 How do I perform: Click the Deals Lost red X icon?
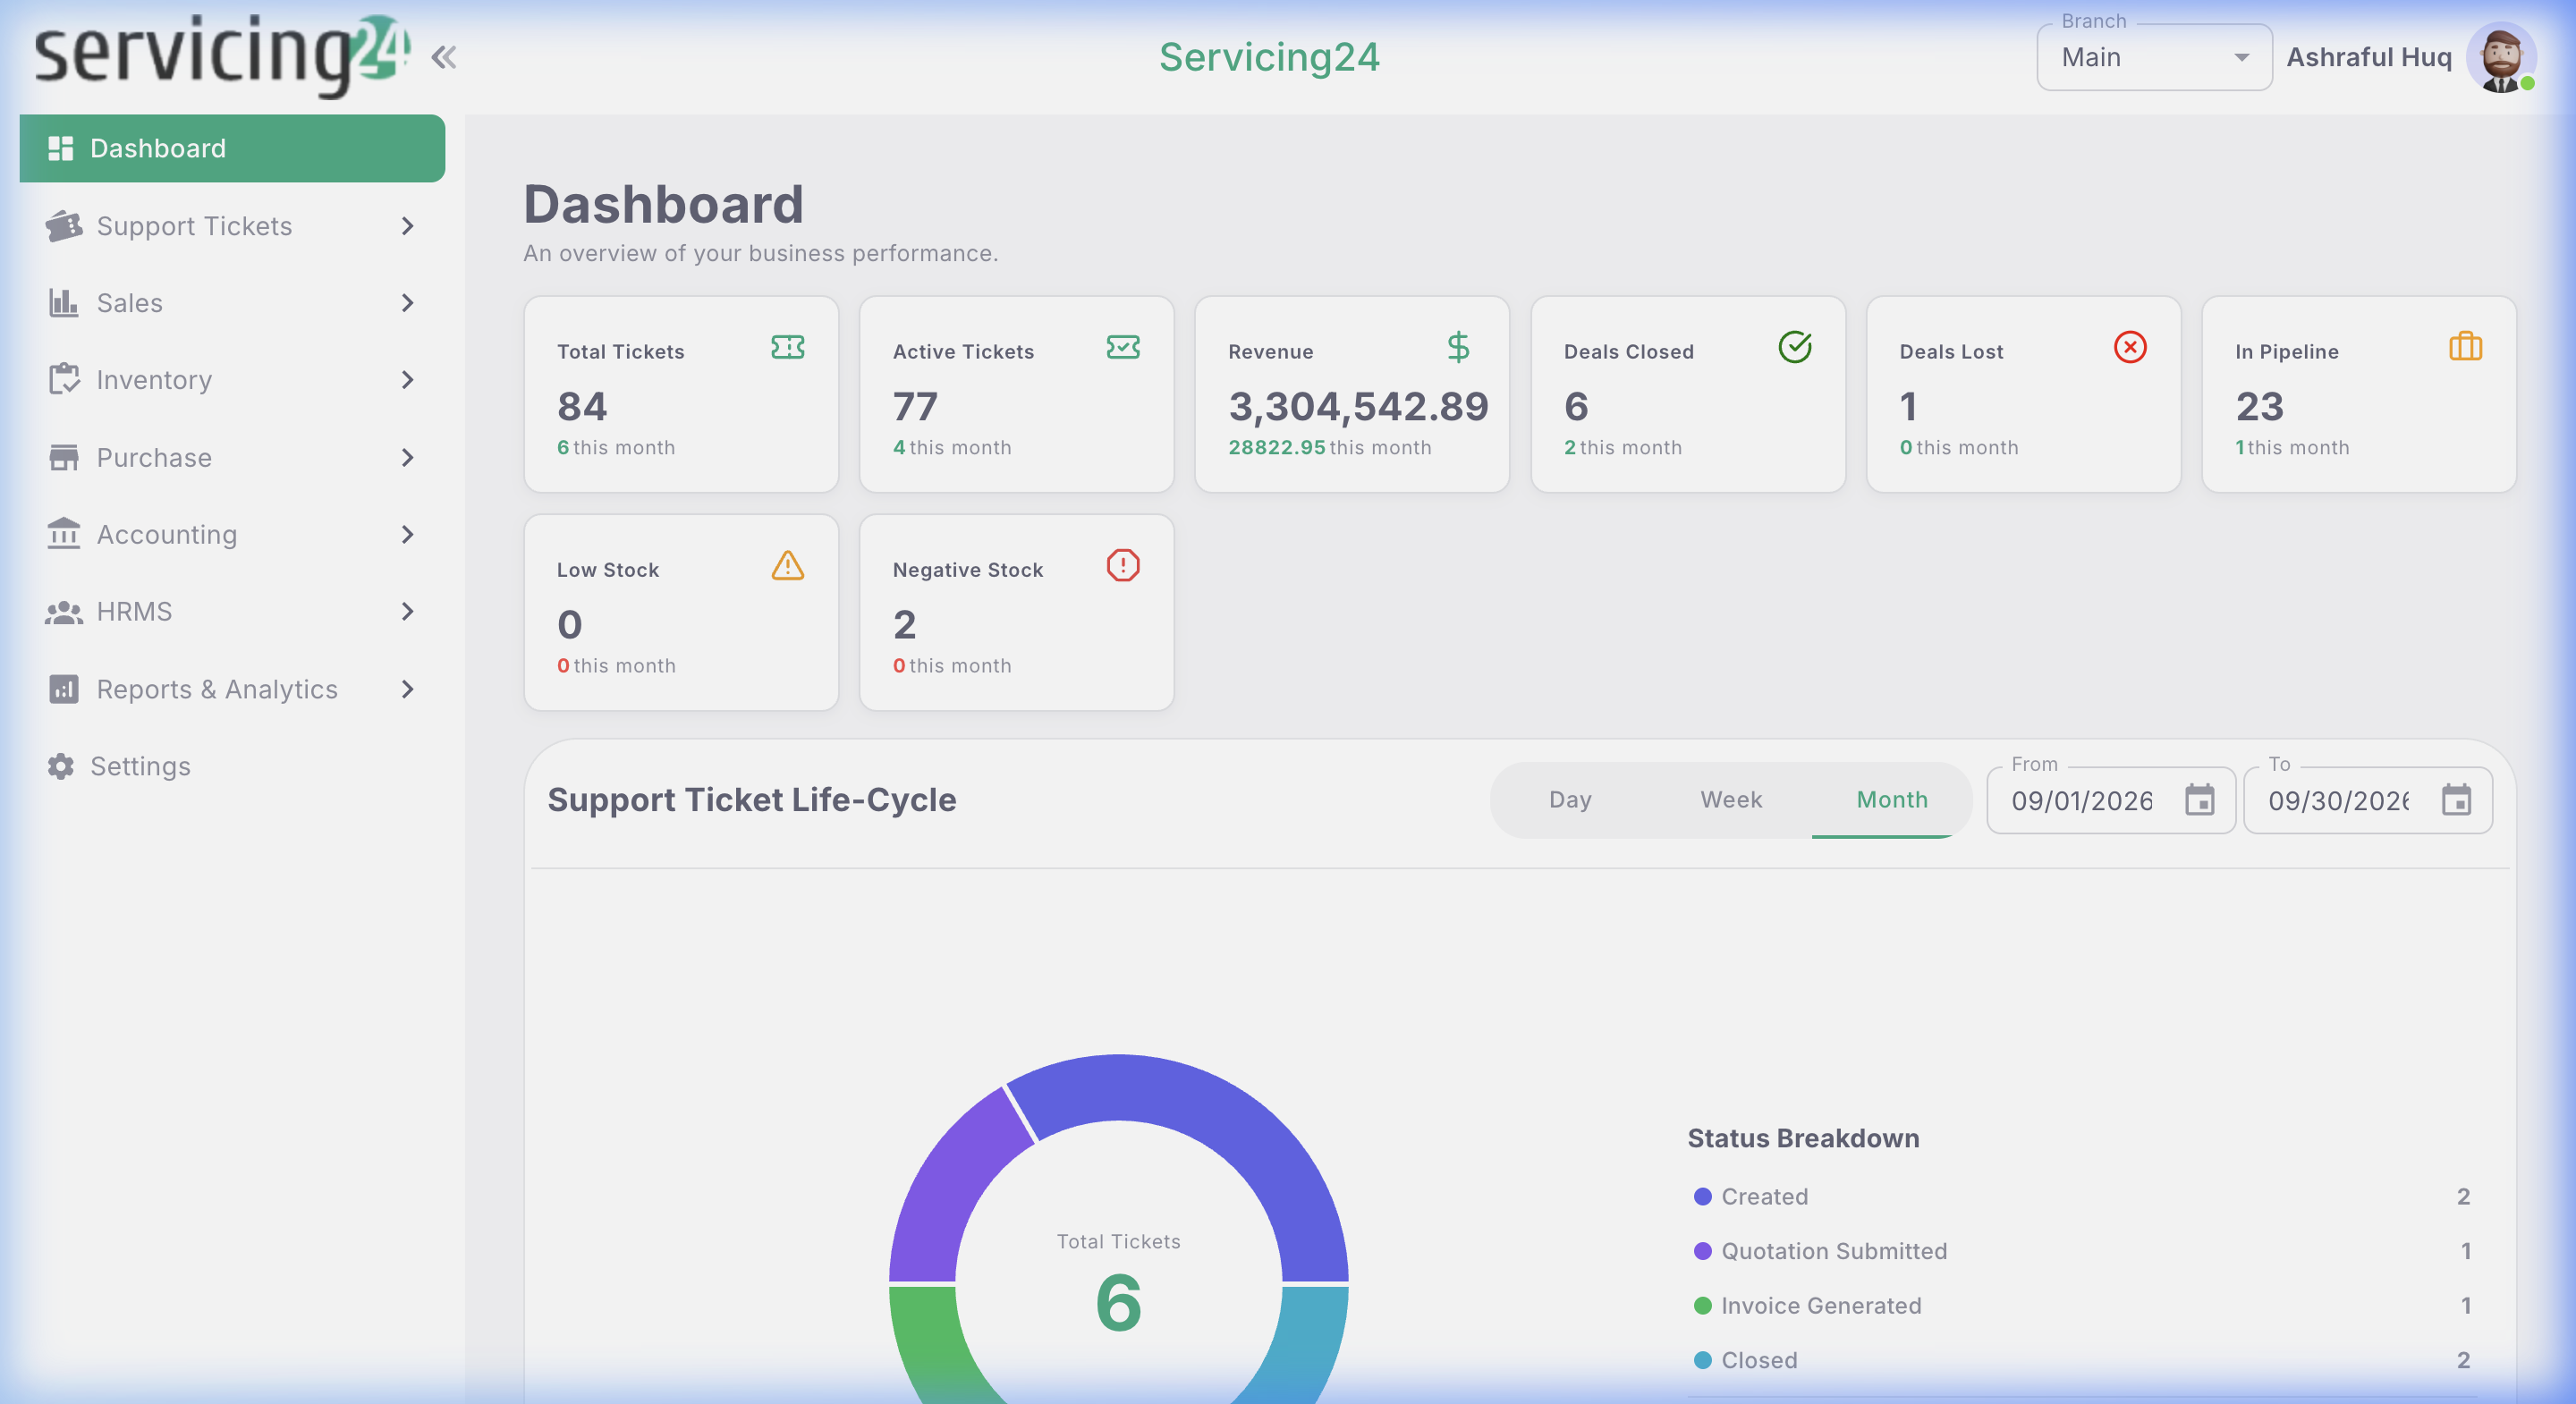pos(2130,347)
